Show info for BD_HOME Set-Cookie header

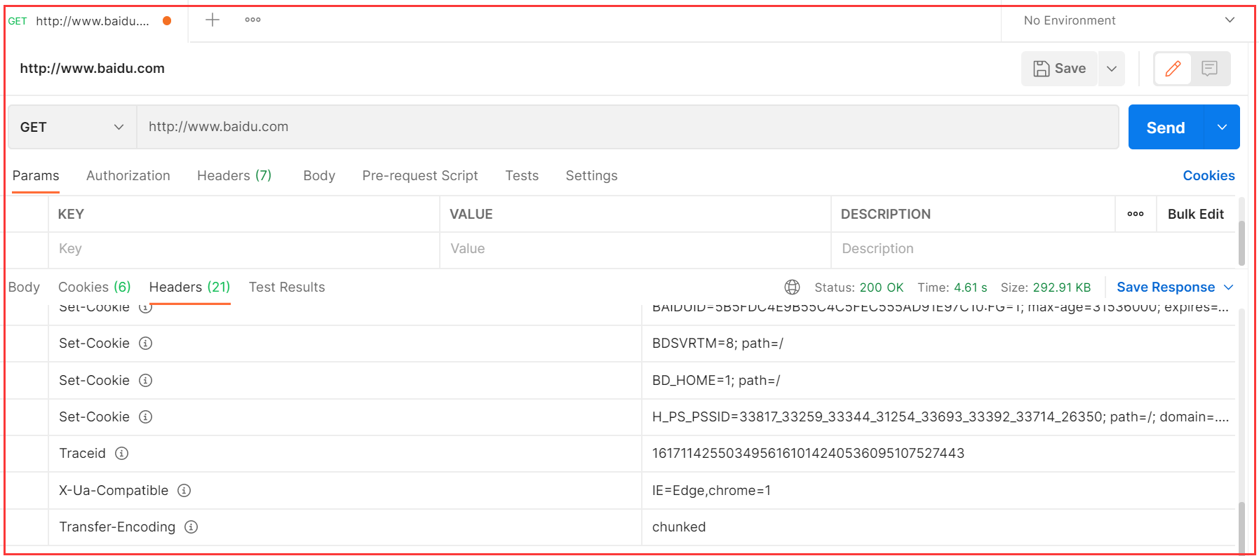click(145, 380)
